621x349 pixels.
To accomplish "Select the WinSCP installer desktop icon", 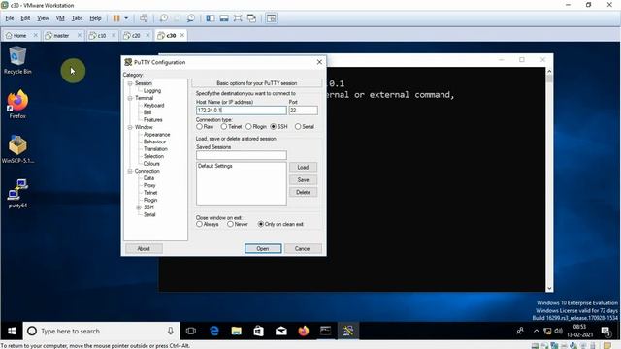I will [x=17, y=149].
